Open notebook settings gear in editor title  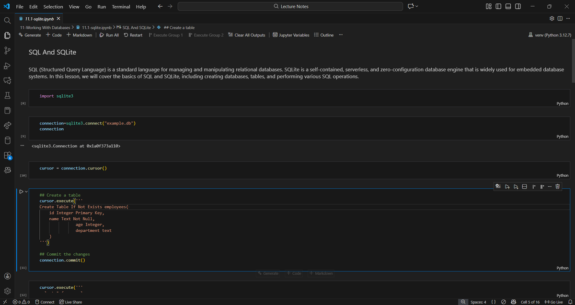coord(552,18)
